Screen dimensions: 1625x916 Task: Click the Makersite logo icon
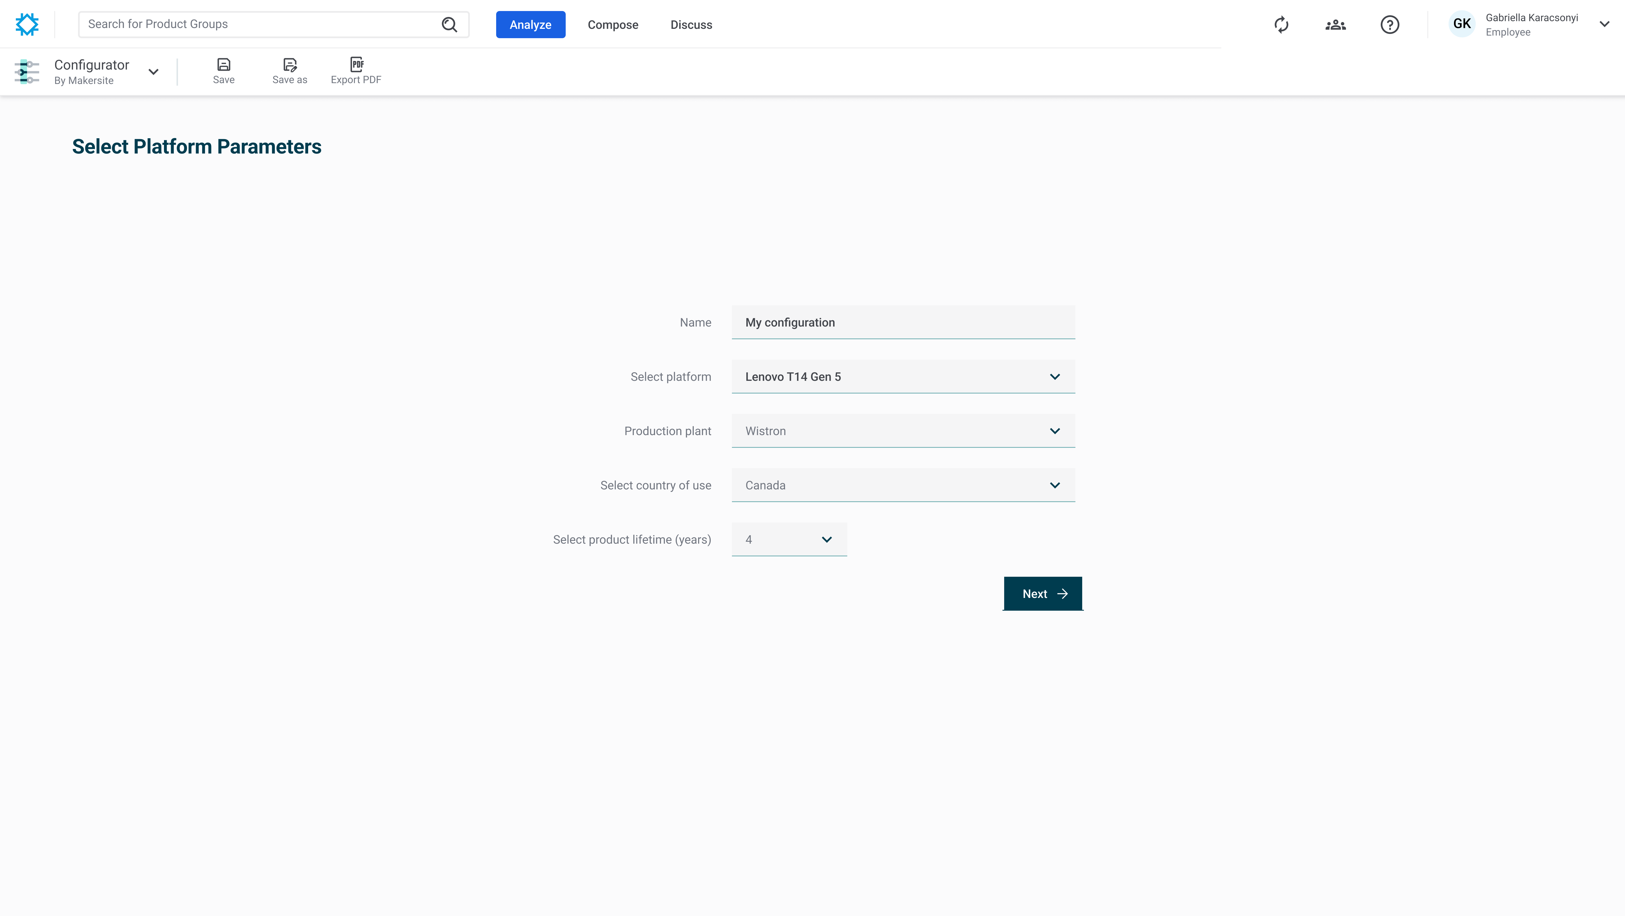pos(27,25)
